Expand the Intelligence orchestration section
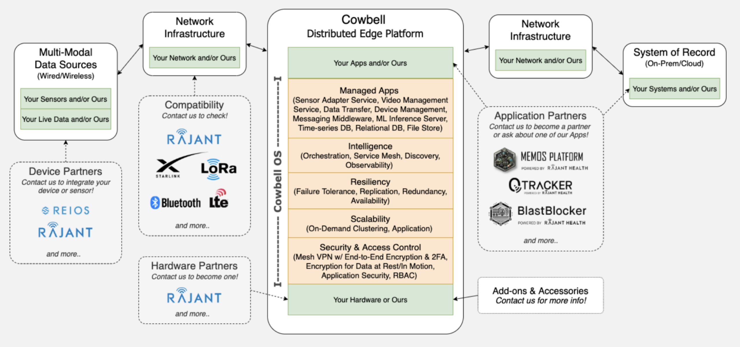Image resolution: width=740 pixels, height=347 pixels. tap(370, 156)
